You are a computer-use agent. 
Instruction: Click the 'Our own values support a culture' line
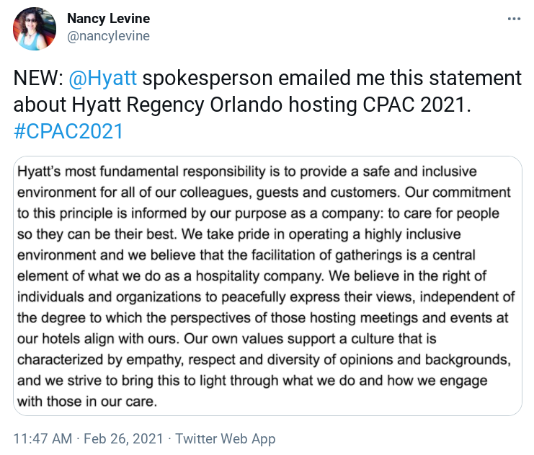click(x=226, y=339)
